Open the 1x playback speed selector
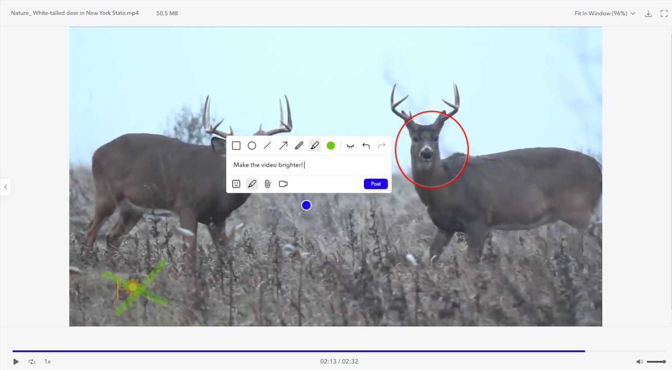 pyautogui.click(x=47, y=361)
